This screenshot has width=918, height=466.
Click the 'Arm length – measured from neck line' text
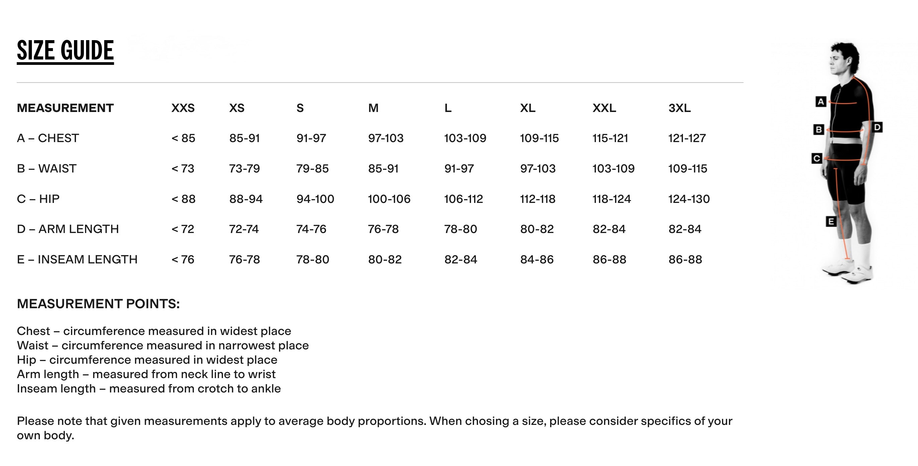pyautogui.click(x=146, y=374)
